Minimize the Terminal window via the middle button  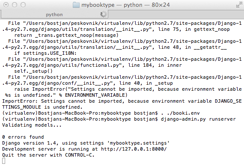[x=15, y=5]
